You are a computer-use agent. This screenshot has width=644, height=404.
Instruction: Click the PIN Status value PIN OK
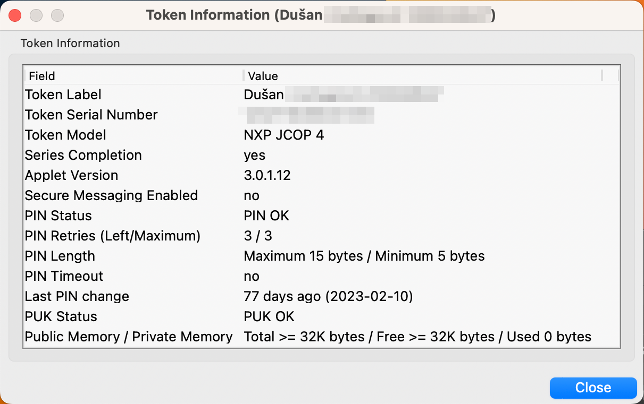pyautogui.click(x=266, y=216)
